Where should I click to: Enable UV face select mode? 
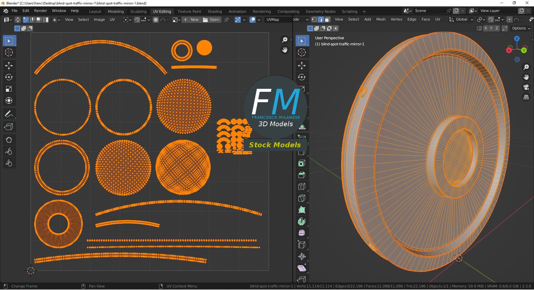click(x=39, y=20)
